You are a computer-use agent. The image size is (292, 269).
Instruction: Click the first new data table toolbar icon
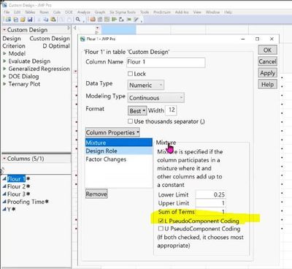click(x=8, y=20)
